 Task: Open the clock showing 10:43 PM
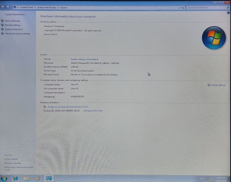tap(221, 179)
